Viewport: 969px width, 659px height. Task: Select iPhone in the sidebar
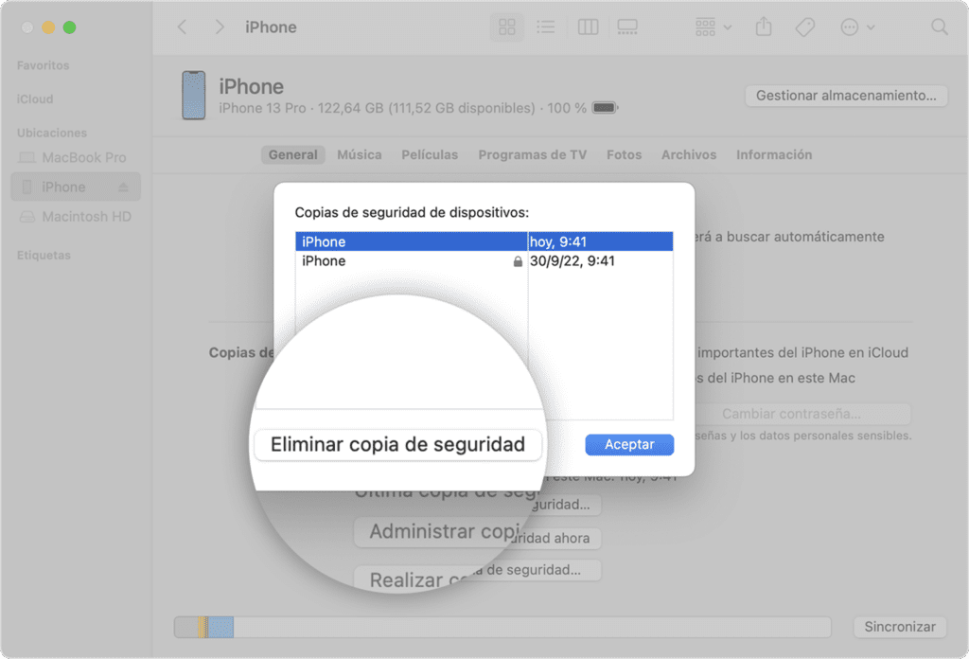point(76,187)
